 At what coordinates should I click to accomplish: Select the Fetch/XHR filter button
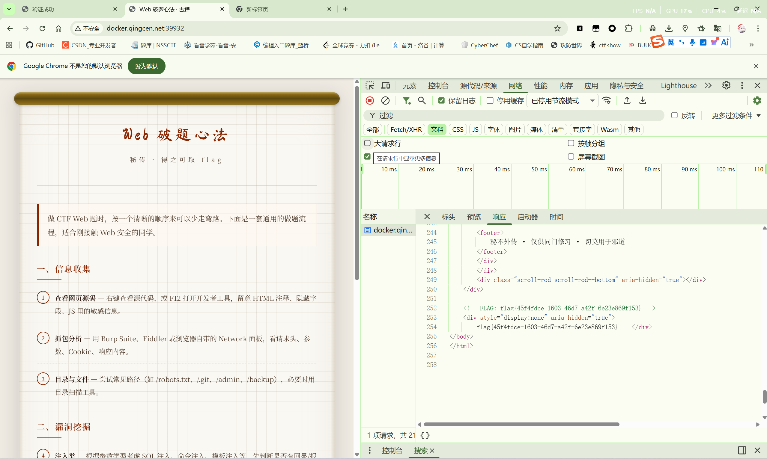tap(406, 129)
